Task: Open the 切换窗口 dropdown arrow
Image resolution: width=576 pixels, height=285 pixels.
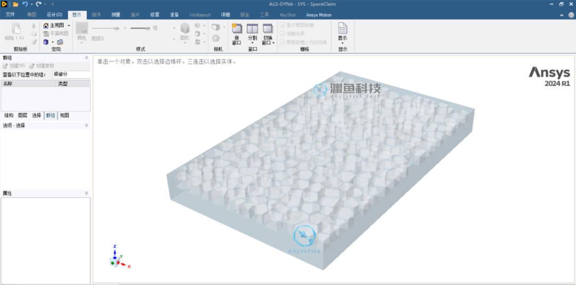Action: point(274,43)
